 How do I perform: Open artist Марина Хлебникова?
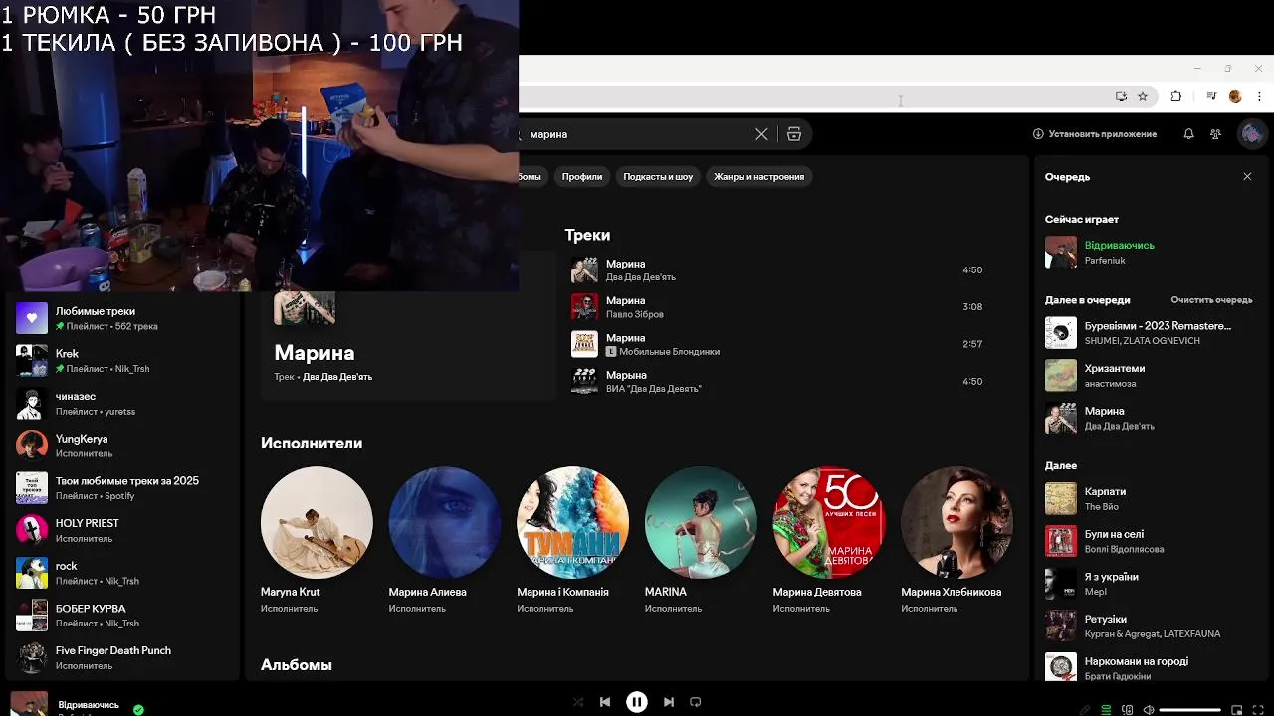tap(956, 540)
